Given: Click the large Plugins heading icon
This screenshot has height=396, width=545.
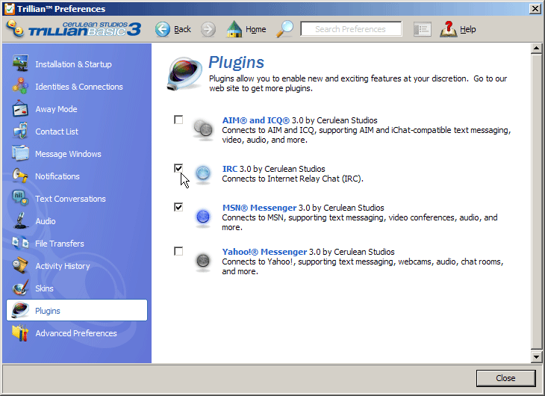Looking at the screenshot, I should coord(184,73).
